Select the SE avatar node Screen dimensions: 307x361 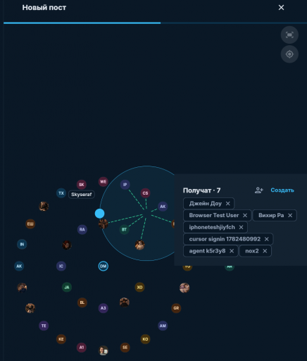pos(125,348)
